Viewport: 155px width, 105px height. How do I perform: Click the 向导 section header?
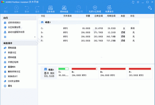(19, 18)
